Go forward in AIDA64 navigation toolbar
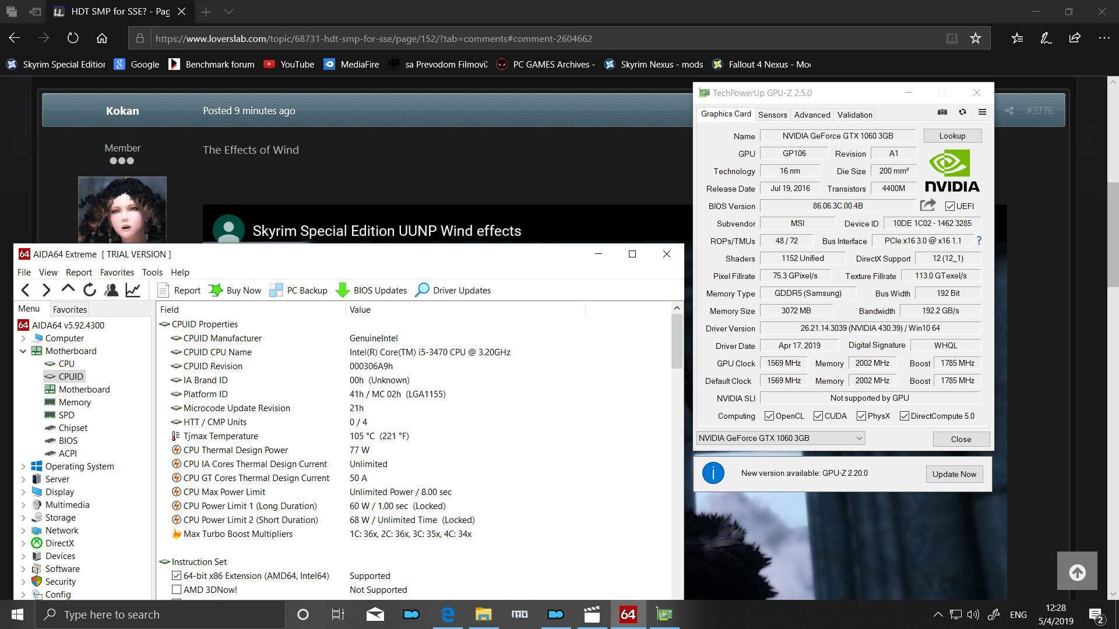Screen dimensions: 1119x629 pyautogui.click(x=46, y=290)
